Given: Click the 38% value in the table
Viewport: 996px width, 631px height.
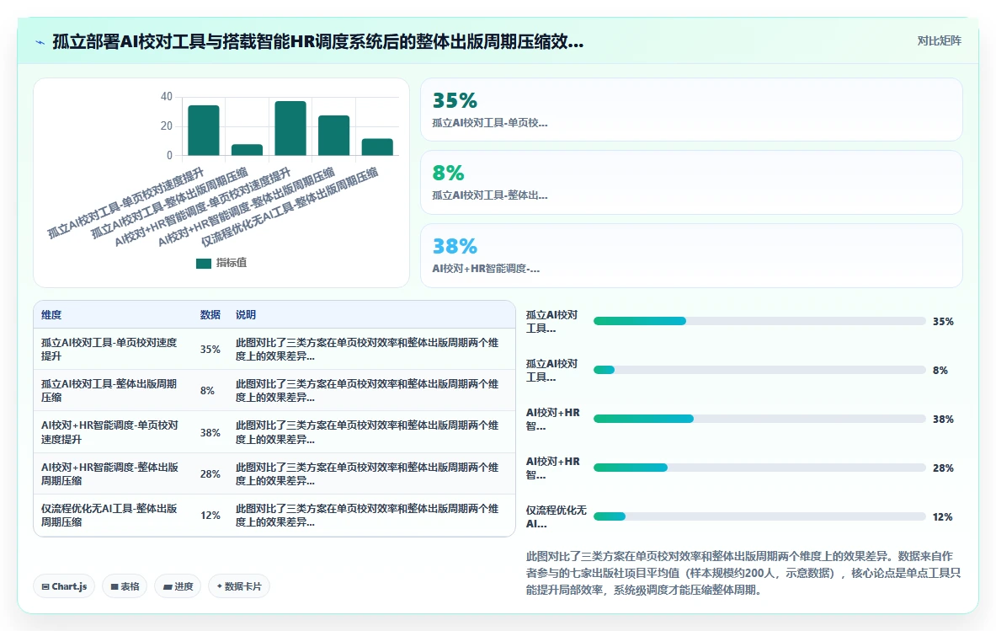Looking at the screenshot, I should (x=210, y=432).
